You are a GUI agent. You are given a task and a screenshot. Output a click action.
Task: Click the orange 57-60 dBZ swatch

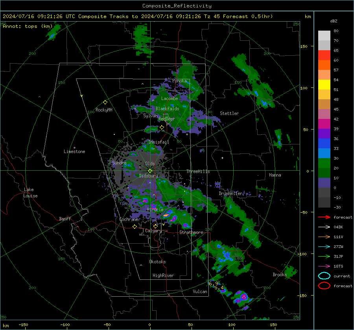[324, 65]
